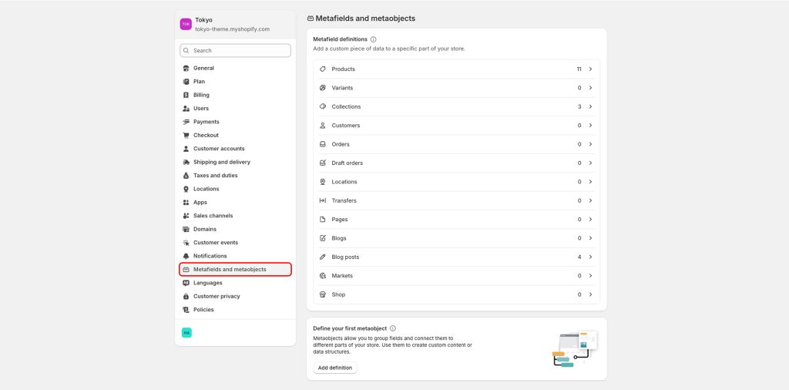Expand the Products row chevron
Image resolution: width=789 pixels, height=390 pixels.
tap(590, 69)
